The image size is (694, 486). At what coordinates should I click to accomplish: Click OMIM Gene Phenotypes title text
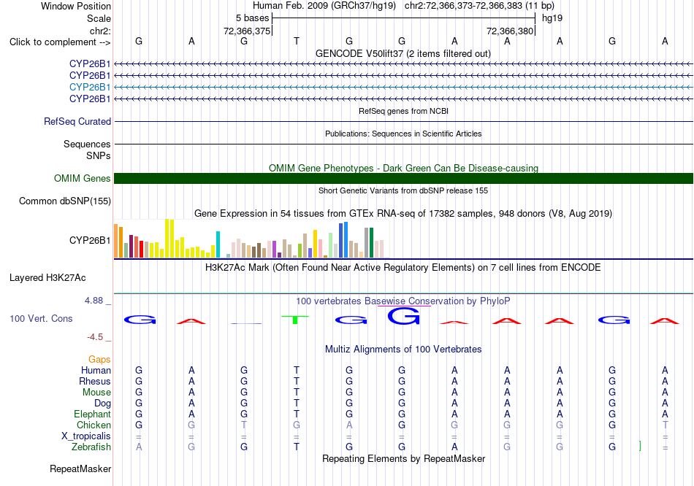click(403, 168)
